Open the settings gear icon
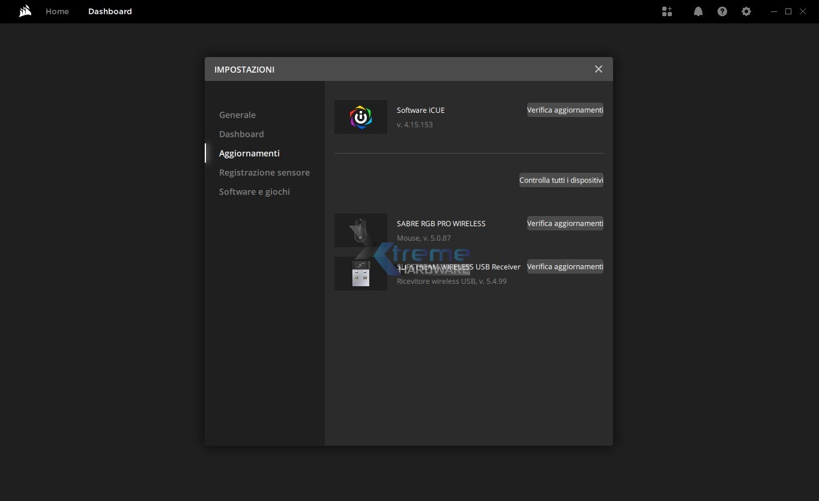The width and height of the screenshot is (819, 501). click(746, 11)
